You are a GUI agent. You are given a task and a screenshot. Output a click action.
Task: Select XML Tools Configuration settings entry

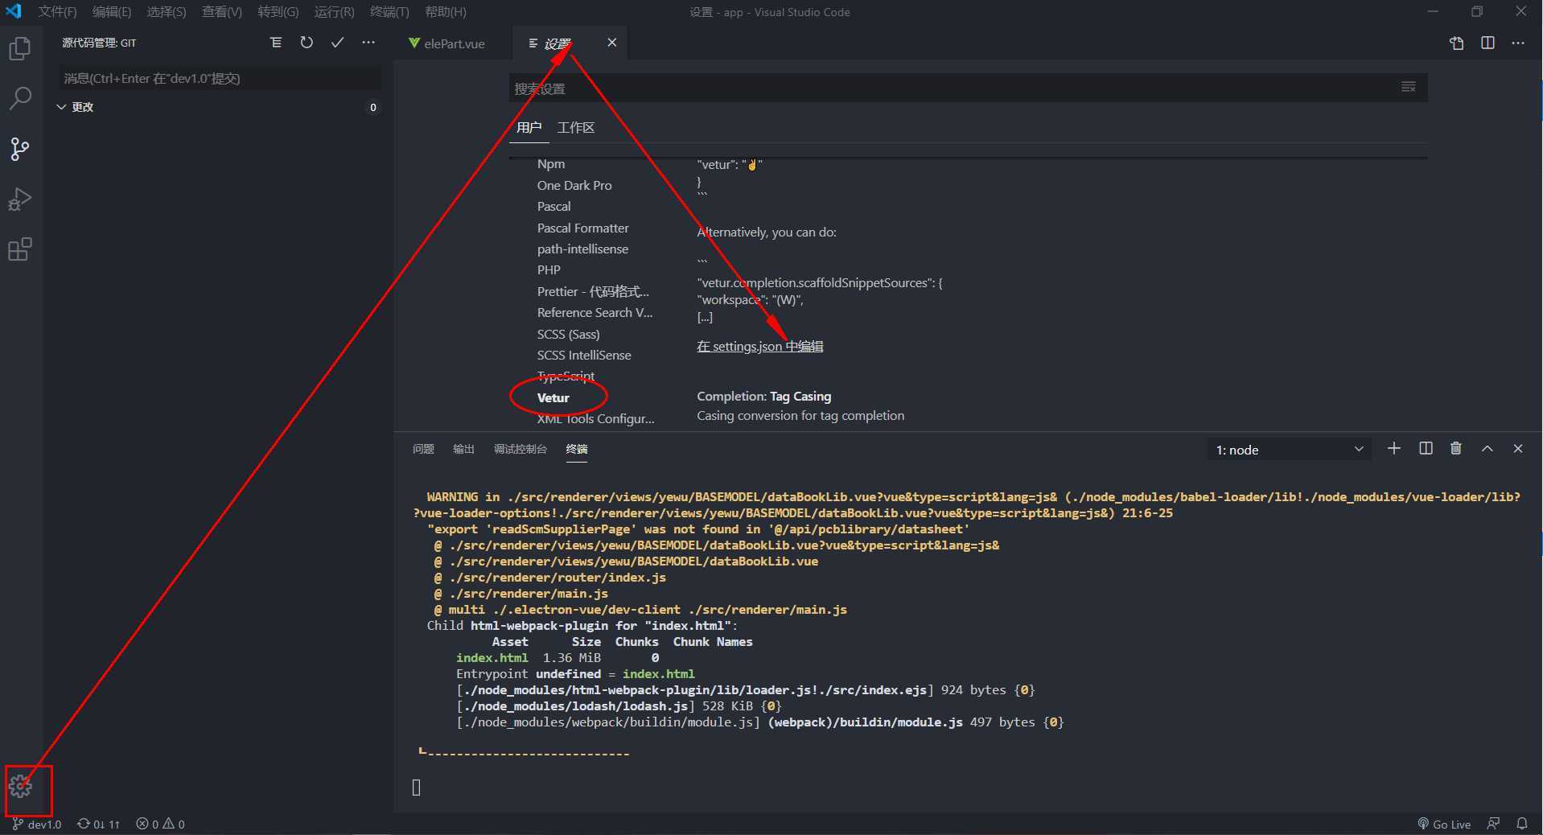click(x=596, y=418)
